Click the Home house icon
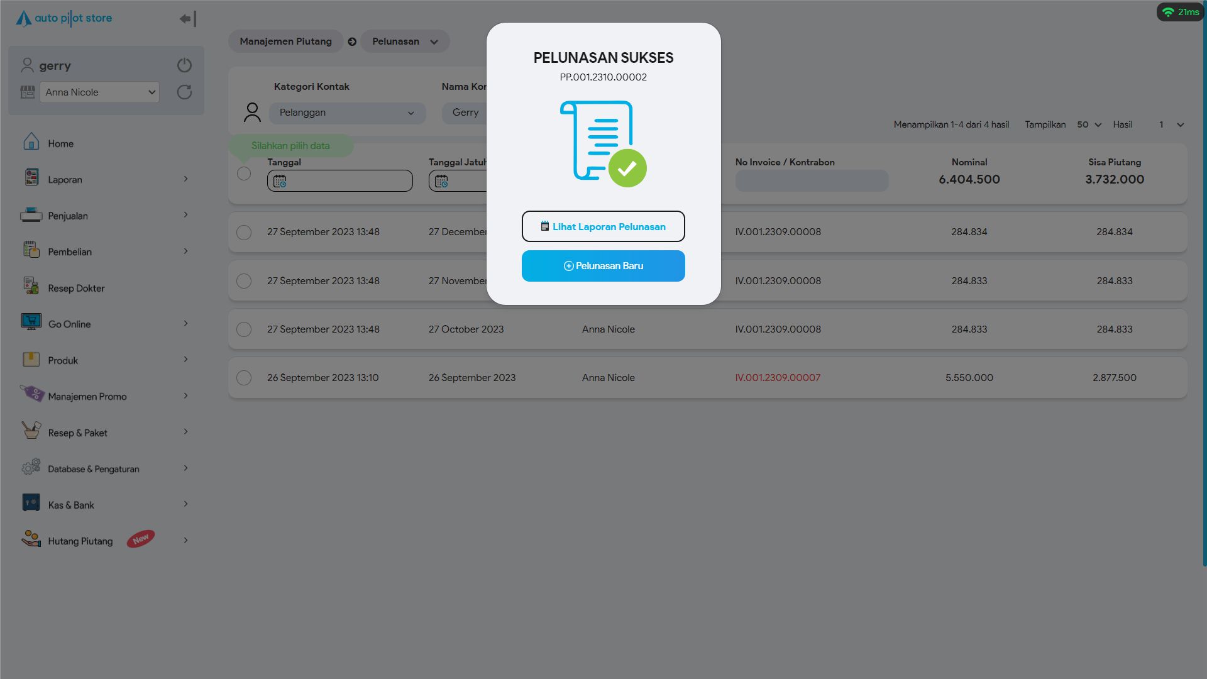The height and width of the screenshot is (679, 1207). (x=31, y=142)
